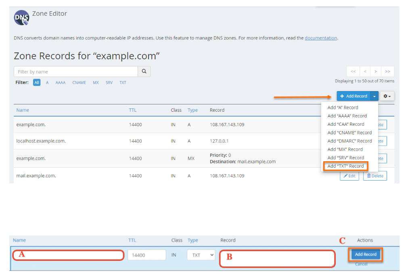406x277 pixels.
Task: Click the DNS Zone Editor logo icon
Action: tap(21, 18)
